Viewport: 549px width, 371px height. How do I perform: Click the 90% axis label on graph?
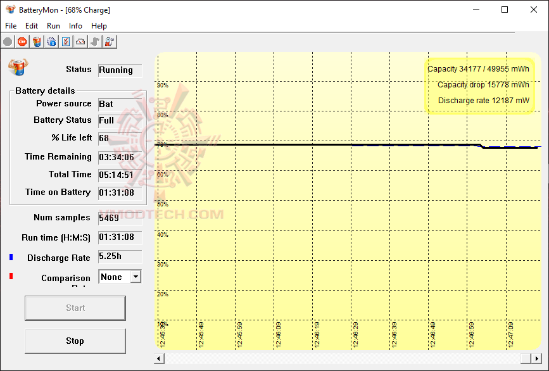[x=163, y=85]
